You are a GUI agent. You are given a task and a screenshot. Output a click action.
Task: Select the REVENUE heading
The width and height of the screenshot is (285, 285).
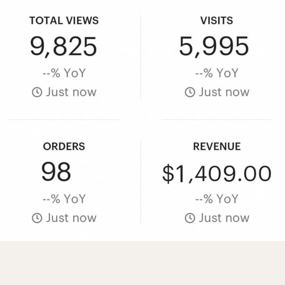217,146
